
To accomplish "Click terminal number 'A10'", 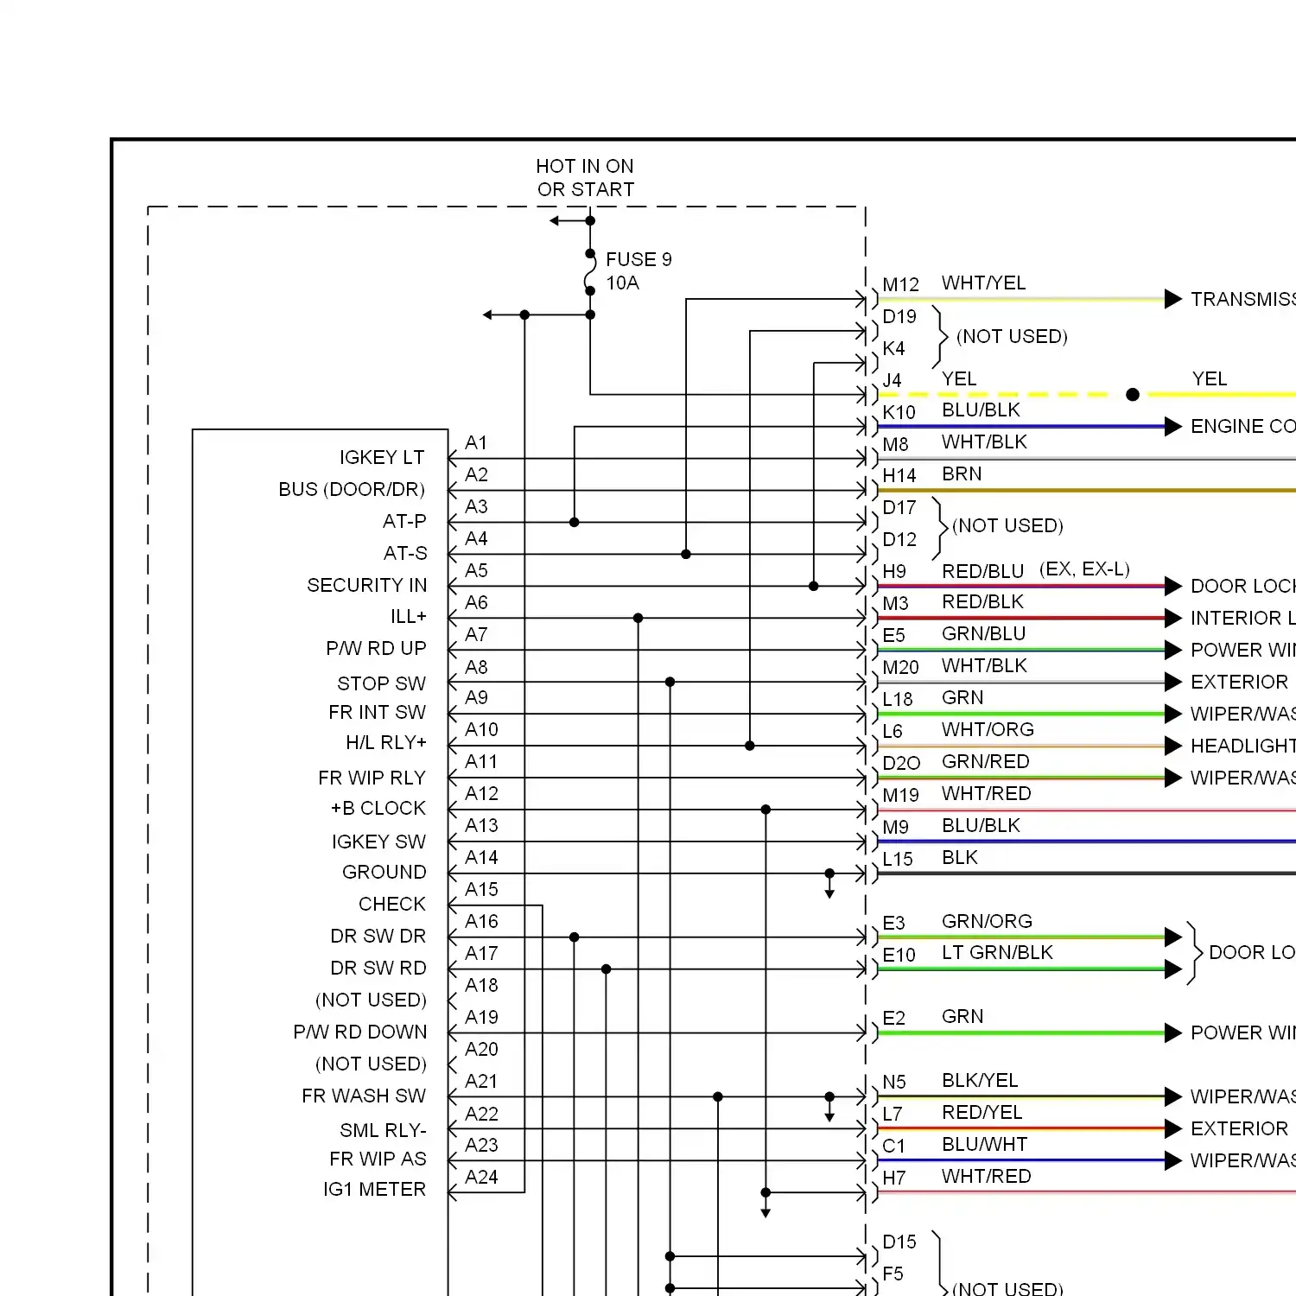I will [481, 729].
